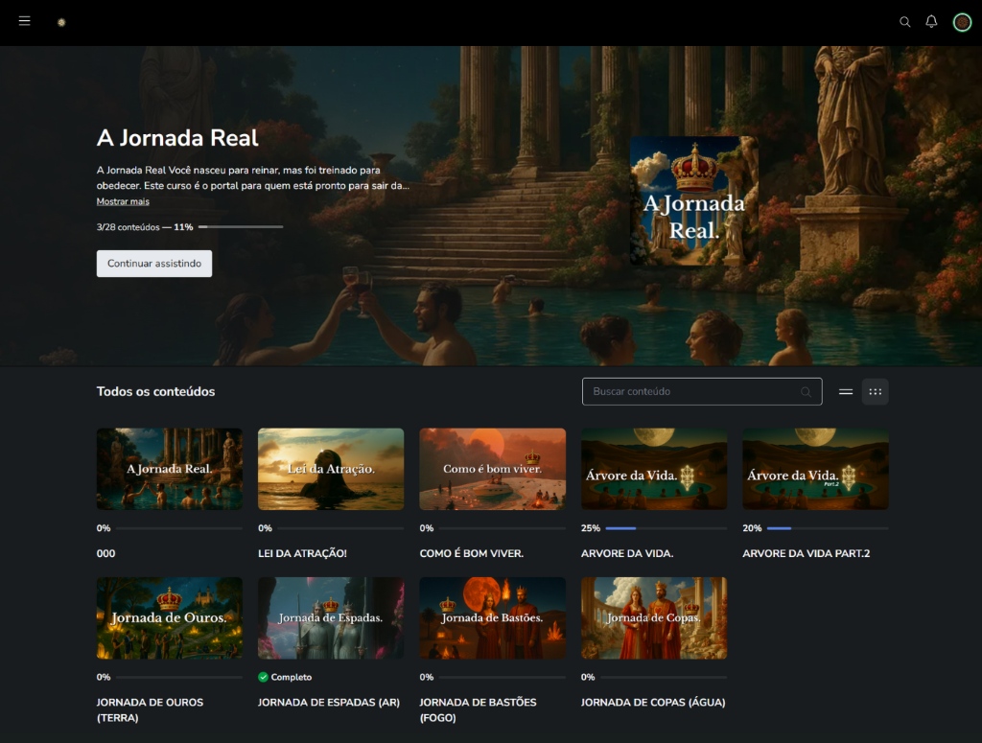
Task: Click Completo check icon on Jornada de Espadas
Action: tap(264, 677)
